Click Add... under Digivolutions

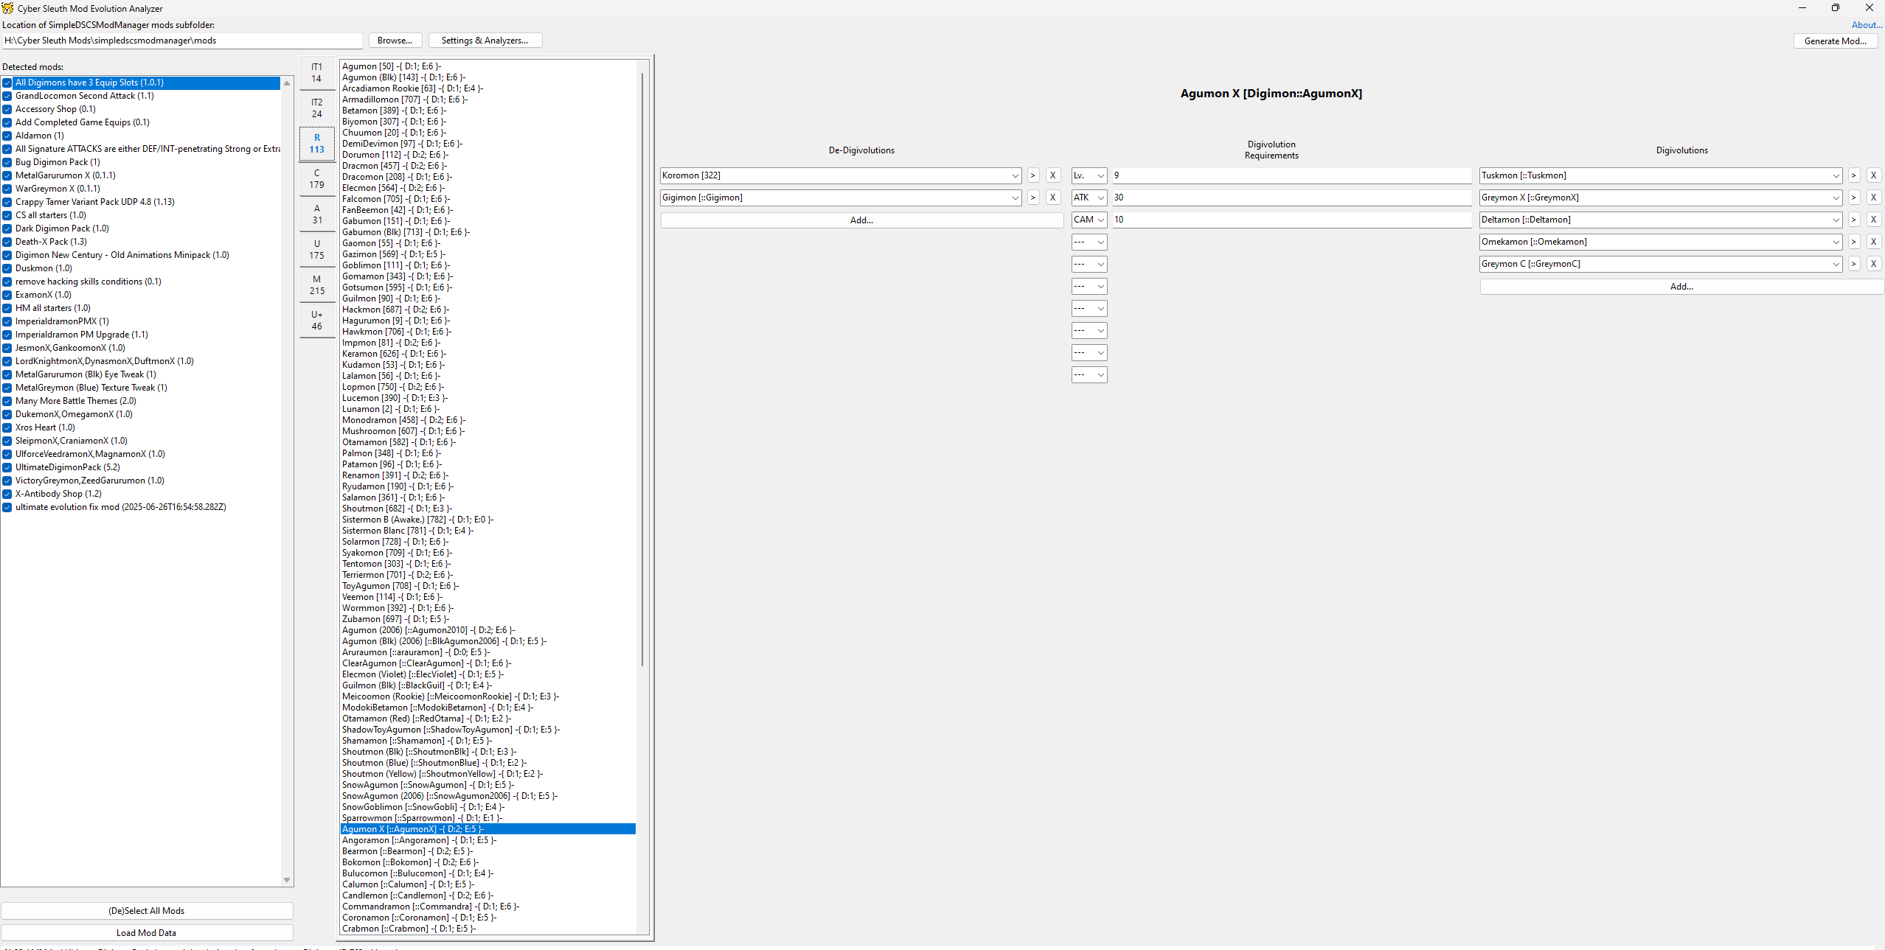(x=1681, y=287)
